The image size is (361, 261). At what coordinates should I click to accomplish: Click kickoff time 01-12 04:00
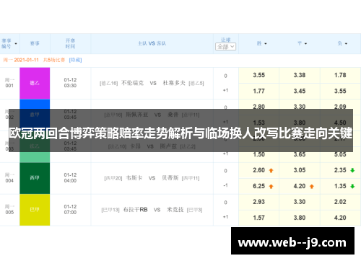(70, 178)
